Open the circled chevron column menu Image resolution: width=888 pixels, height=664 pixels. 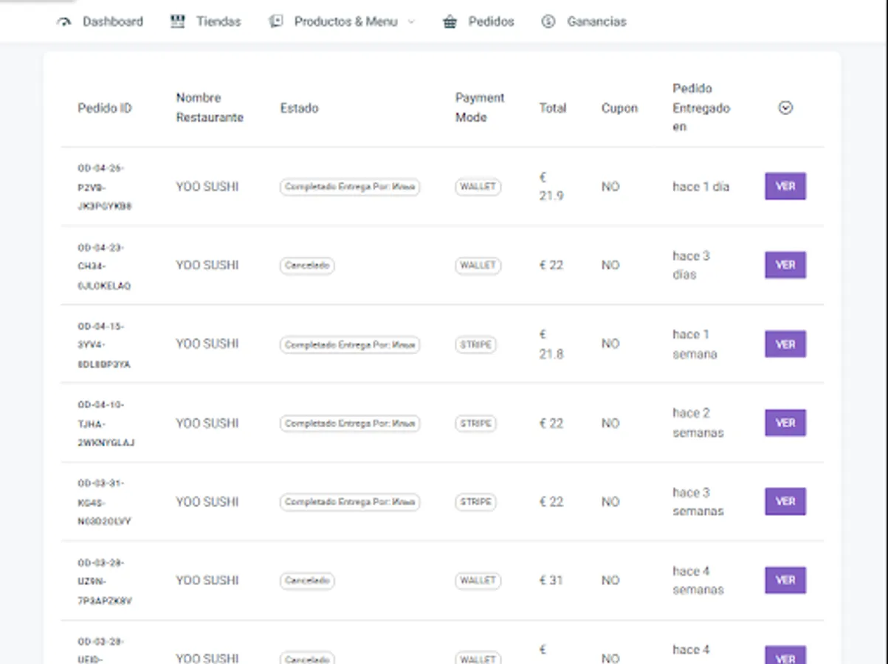point(785,108)
